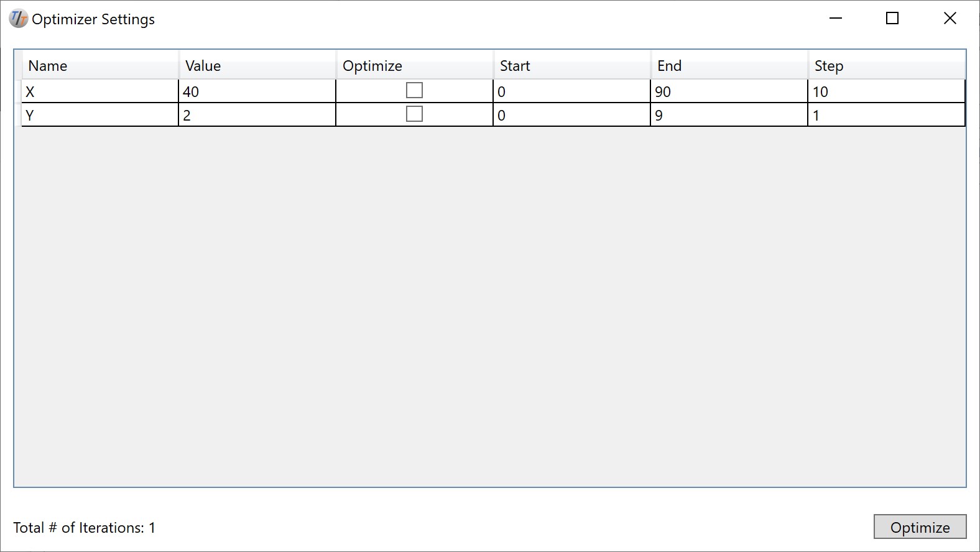Select the Value cell showing 40
Screen dimensions: 980x552
click(x=257, y=91)
